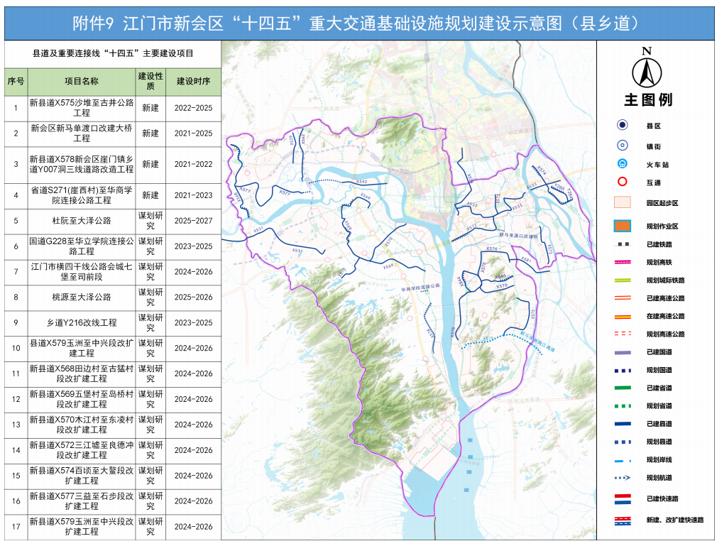Viewport: 717px width, 546px height.
Task: Click the row 国道G228至华立学院连接公路工程
Action: tap(113, 246)
